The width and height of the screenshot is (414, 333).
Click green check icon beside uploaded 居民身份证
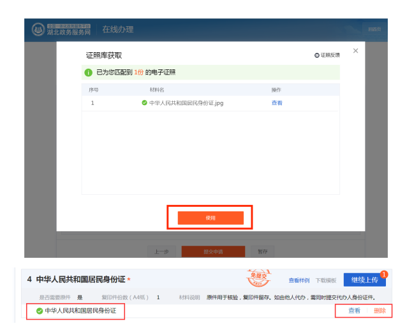pos(40,311)
